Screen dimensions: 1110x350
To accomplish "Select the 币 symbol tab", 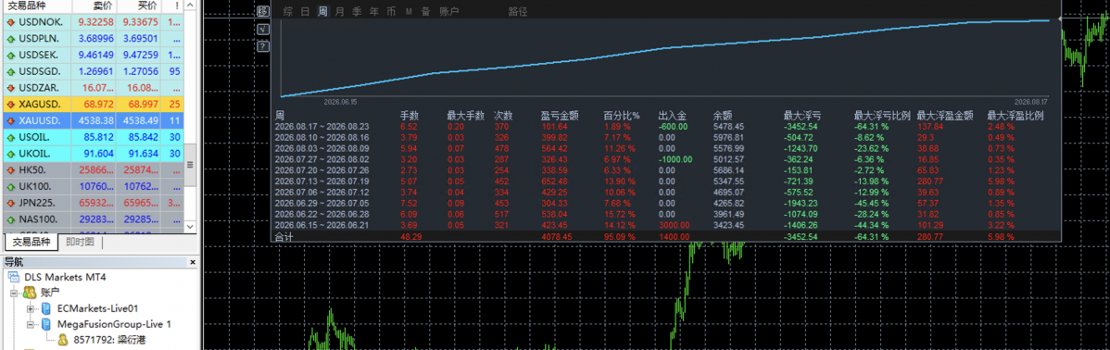I will pyautogui.click(x=392, y=11).
